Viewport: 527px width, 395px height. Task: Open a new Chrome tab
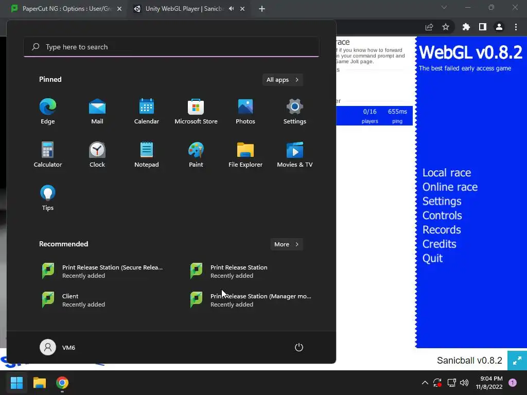pos(262,9)
